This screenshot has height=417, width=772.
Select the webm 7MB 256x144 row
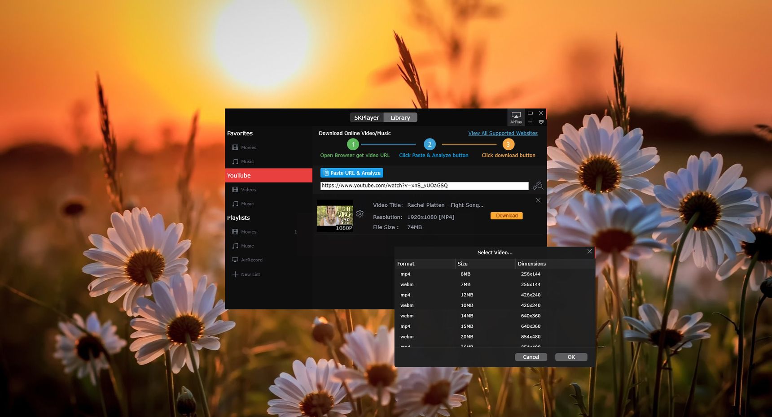[495, 284]
